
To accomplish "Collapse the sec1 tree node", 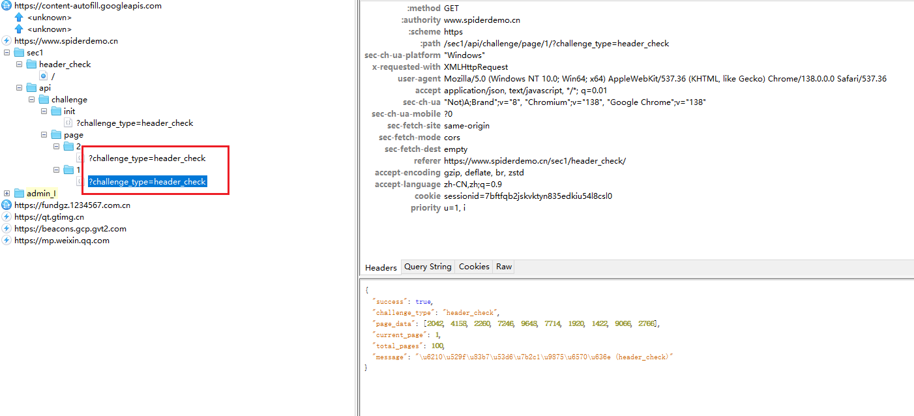I will pyautogui.click(x=7, y=53).
